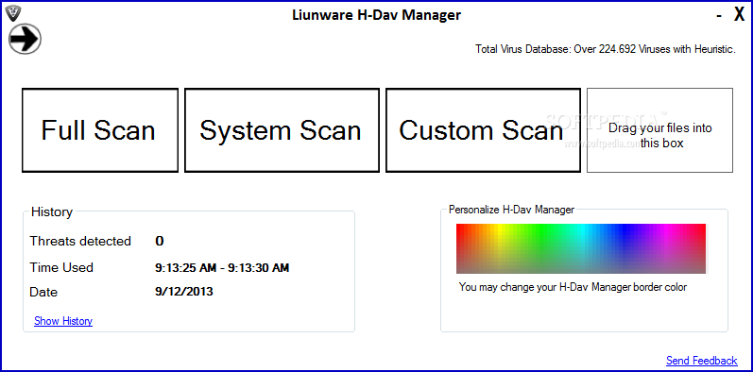Open the Send Feedback link
Viewport: 753px width, 372px height.
tap(702, 361)
